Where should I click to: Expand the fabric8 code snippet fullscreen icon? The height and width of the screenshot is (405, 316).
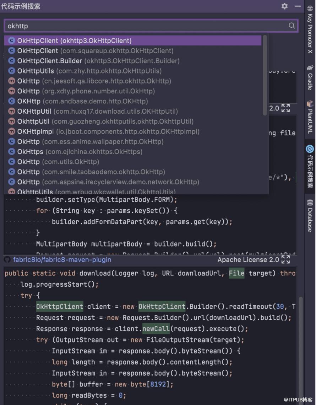285,260
